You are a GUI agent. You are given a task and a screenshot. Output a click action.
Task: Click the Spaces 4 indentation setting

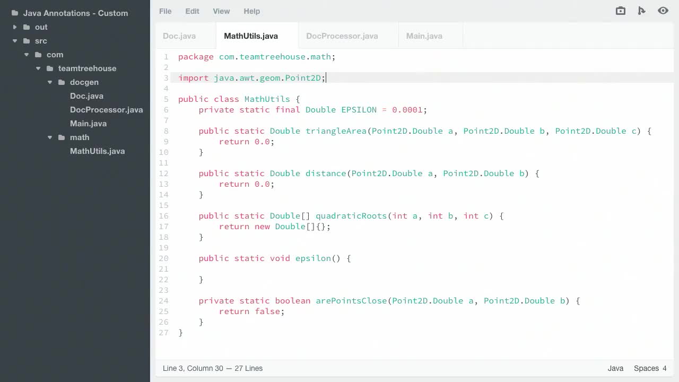[650, 368]
